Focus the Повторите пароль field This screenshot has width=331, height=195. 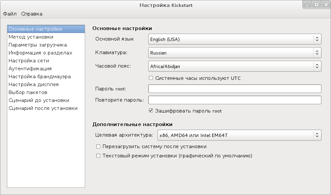[235, 100]
